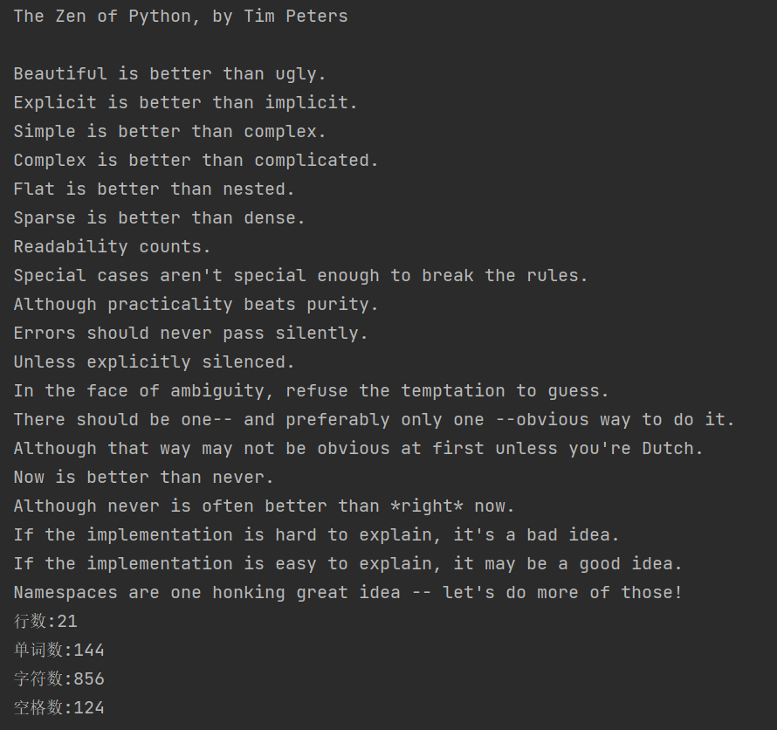Click the line "Beautiful is better than ugly."

point(169,73)
